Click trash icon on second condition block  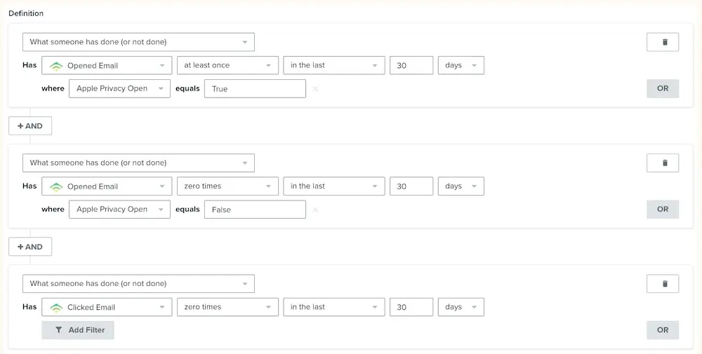click(662, 163)
